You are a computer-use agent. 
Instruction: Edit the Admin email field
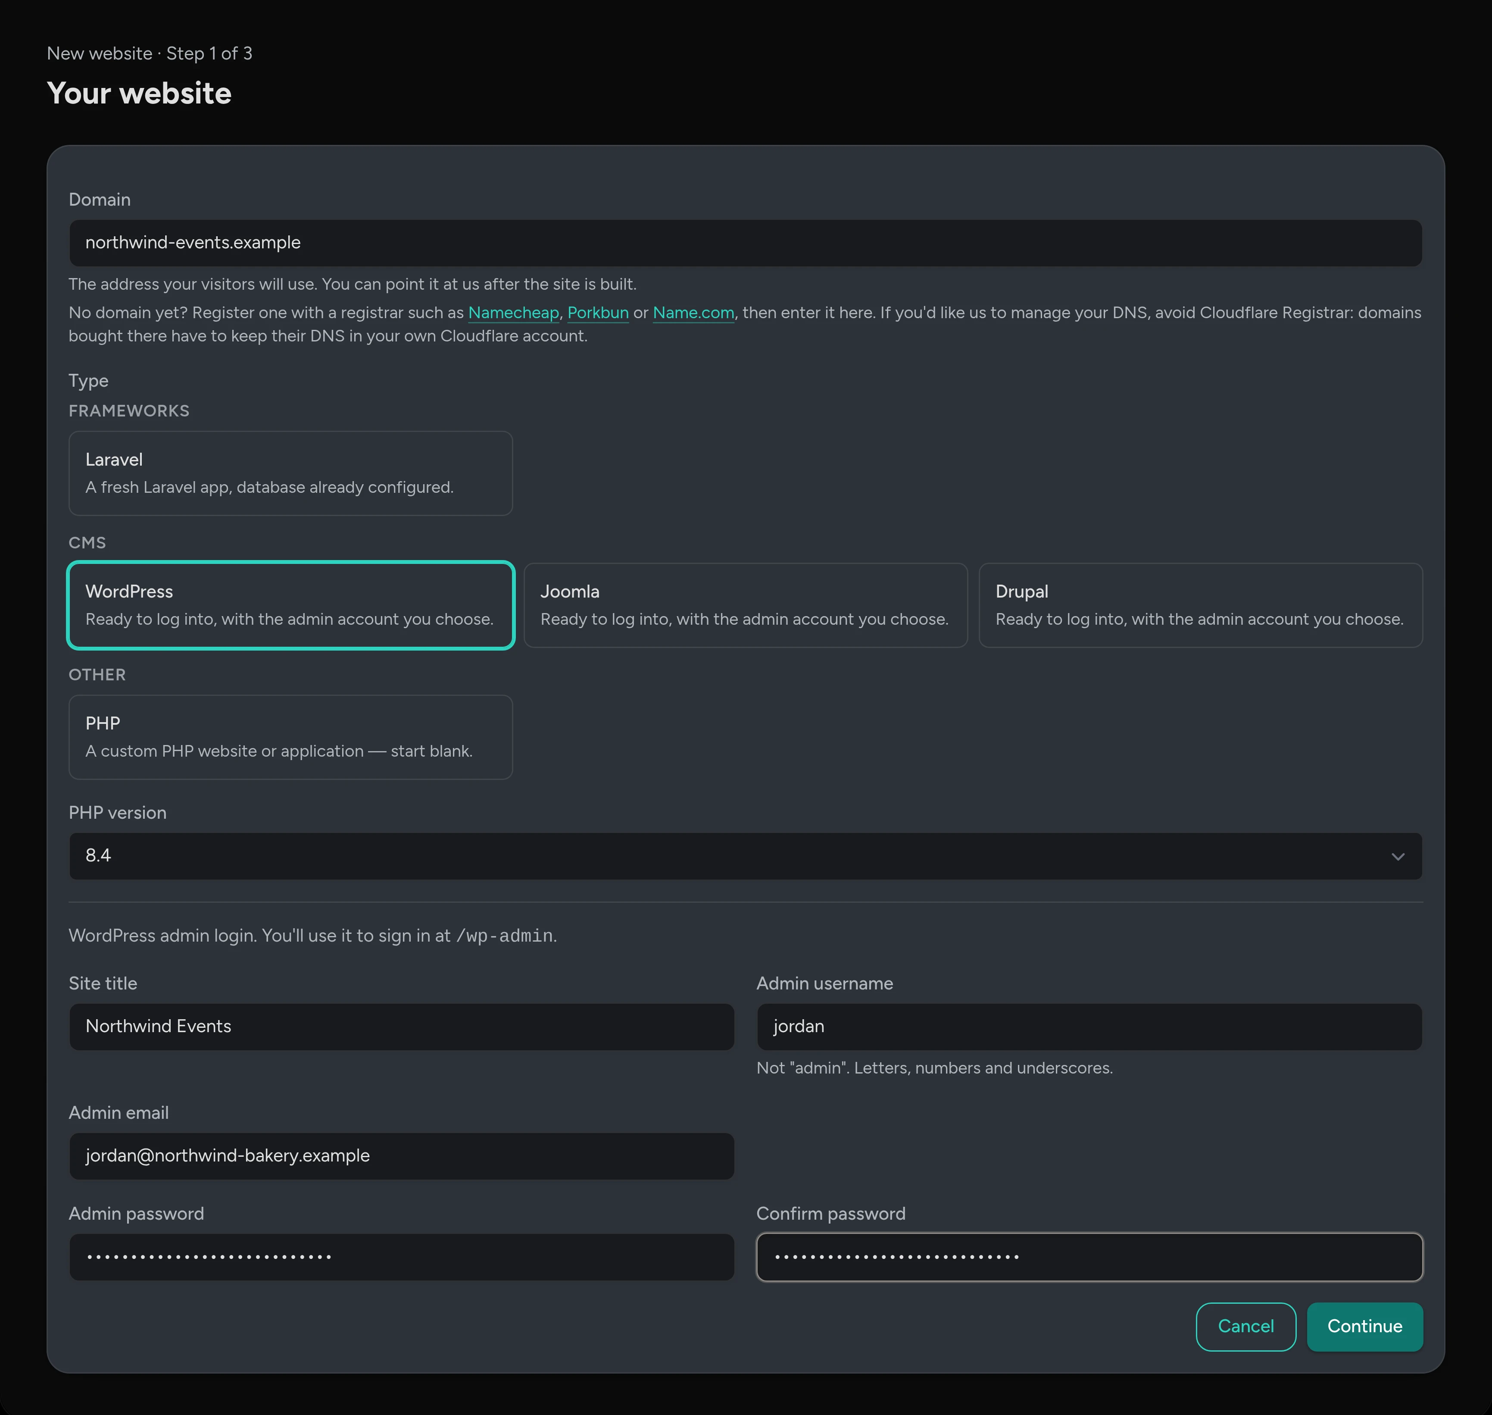point(401,1155)
